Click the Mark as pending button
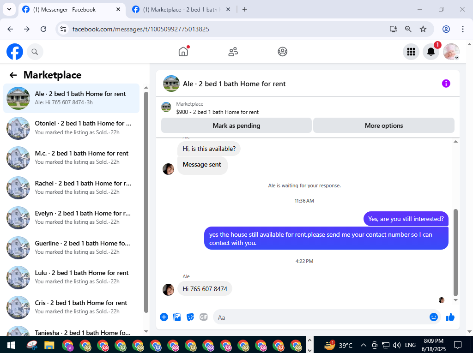473x353 pixels. [x=236, y=126]
